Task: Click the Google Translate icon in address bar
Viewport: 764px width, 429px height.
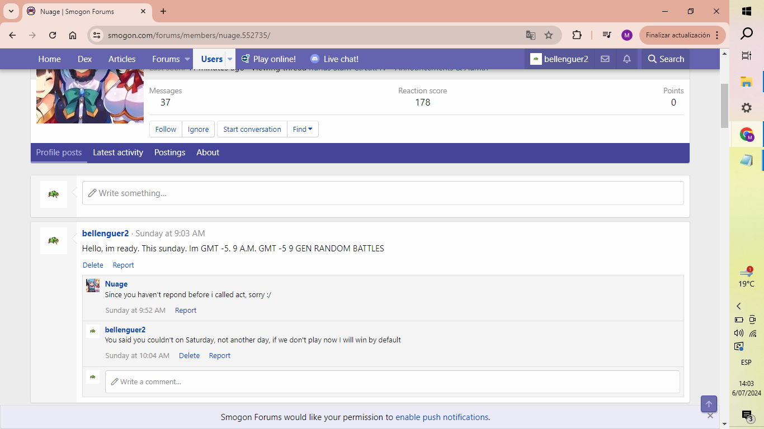Action: 530,35
